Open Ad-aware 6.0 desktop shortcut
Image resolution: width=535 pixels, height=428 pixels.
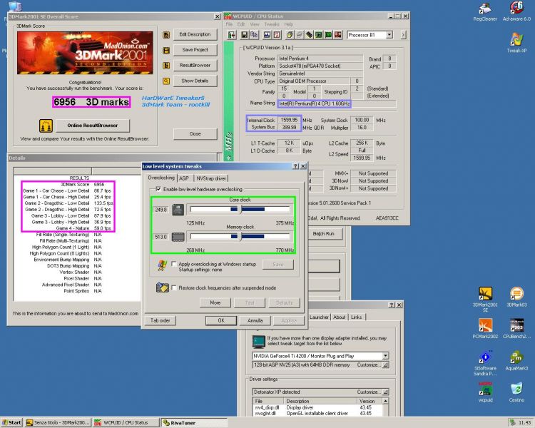point(516,11)
